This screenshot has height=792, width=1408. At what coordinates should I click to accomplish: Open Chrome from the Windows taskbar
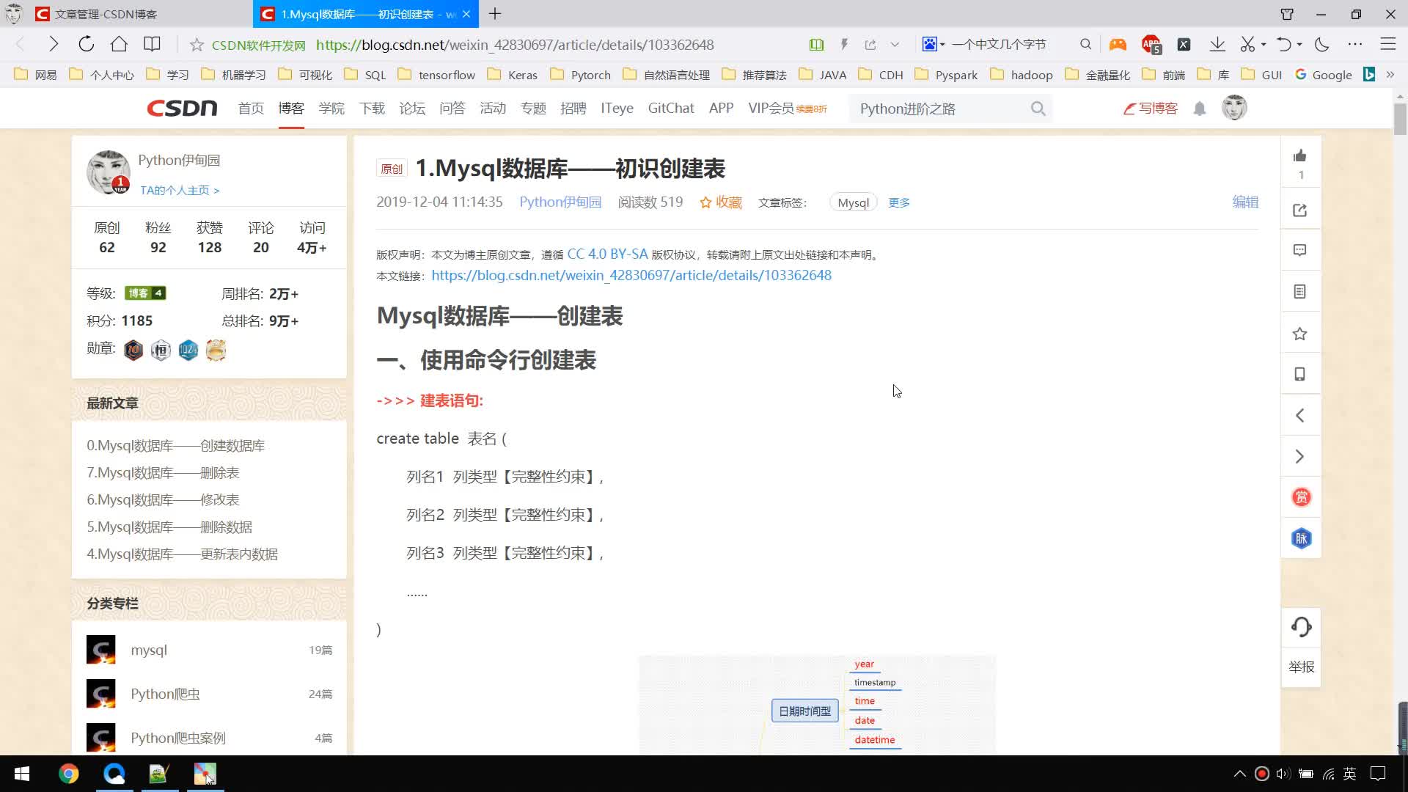point(68,774)
